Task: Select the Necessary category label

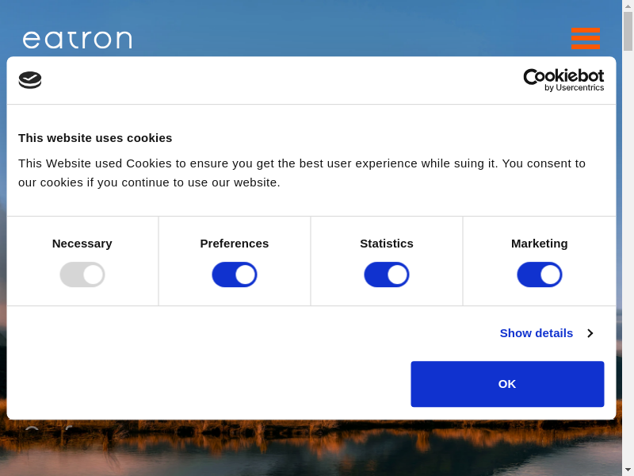Action: pos(82,244)
